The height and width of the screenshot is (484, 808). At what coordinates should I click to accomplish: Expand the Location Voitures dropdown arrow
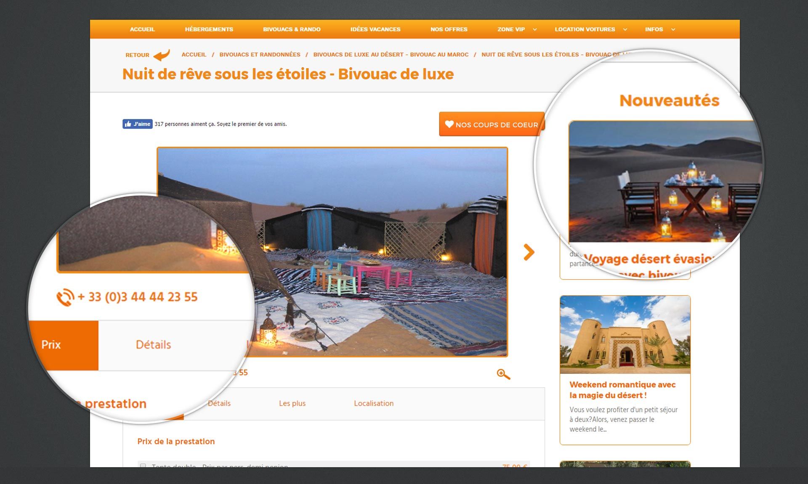[625, 29]
